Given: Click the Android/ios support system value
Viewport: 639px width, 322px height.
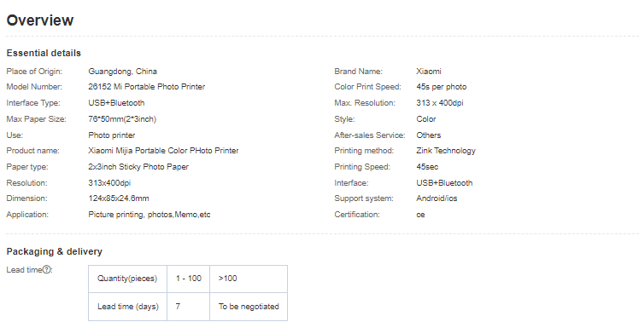Looking at the screenshot, I should [437, 198].
